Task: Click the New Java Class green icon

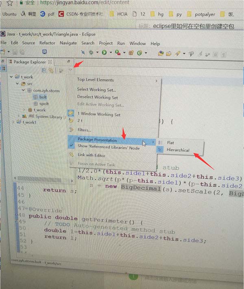Action: [139, 53]
